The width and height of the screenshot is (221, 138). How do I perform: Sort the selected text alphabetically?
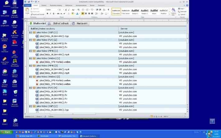point(104,10)
